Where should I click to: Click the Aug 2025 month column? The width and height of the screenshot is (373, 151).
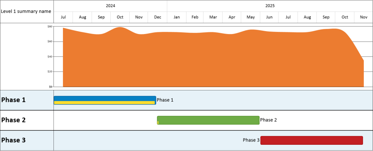[x=307, y=17]
